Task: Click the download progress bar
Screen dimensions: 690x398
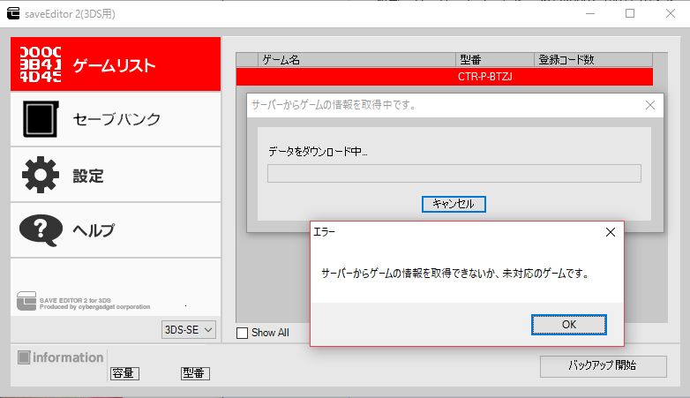Action: 454,173
